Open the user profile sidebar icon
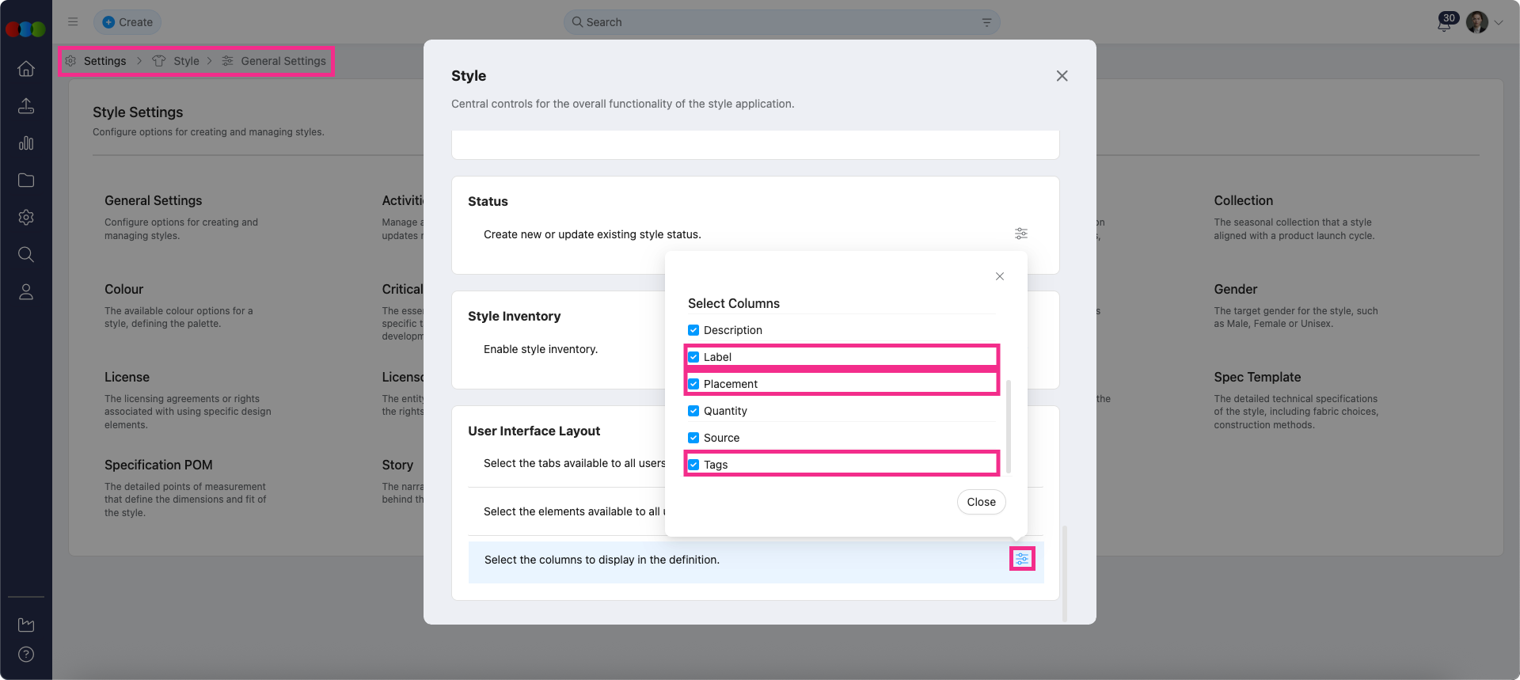This screenshot has width=1520, height=680. click(x=26, y=292)
